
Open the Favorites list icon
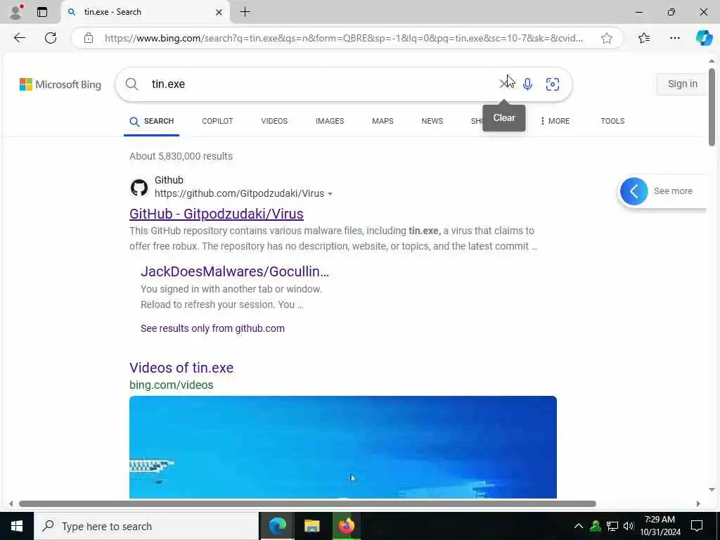644,38
